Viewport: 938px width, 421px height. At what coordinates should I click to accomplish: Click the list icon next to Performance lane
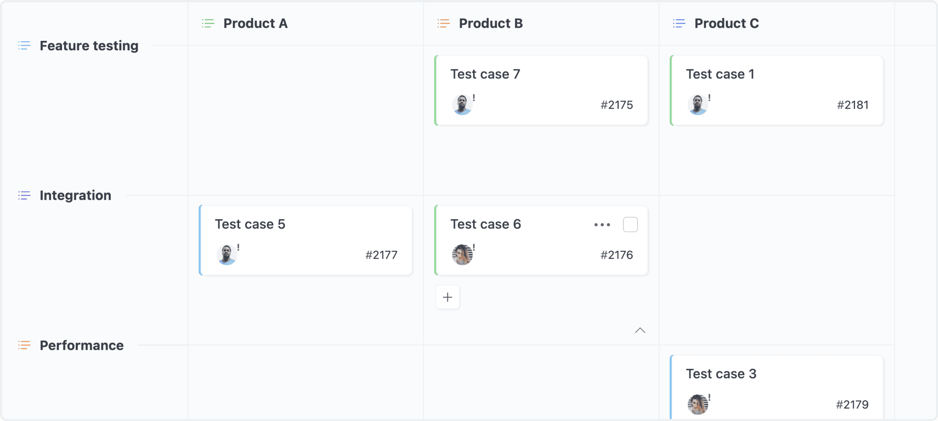(x=24, y=345)
